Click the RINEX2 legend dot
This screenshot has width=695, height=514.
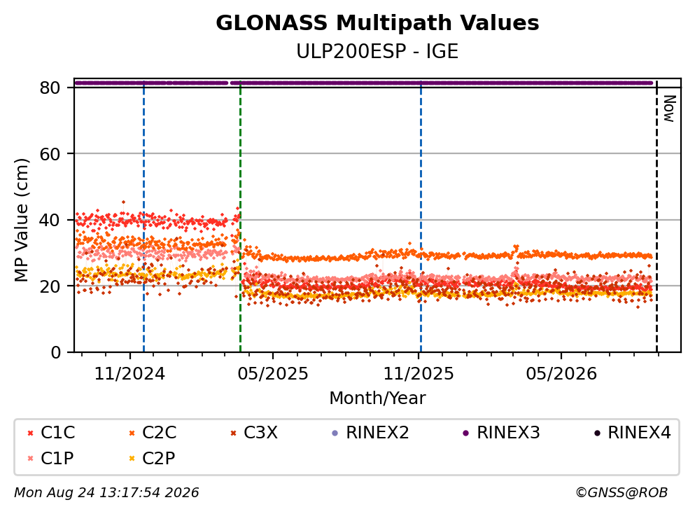tap(335, 433)
